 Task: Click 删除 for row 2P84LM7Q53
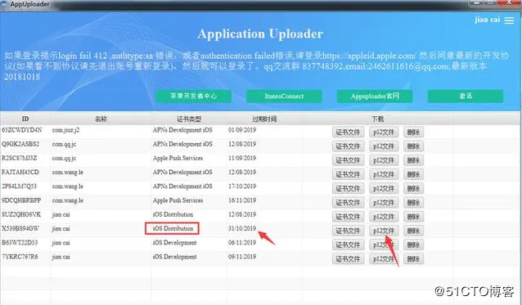click(413, 188)
